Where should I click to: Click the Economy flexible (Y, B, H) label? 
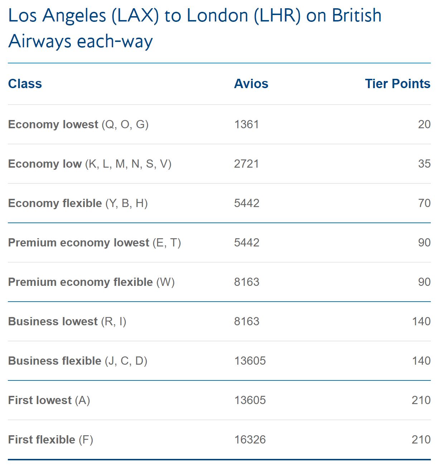tap(78, 203)
